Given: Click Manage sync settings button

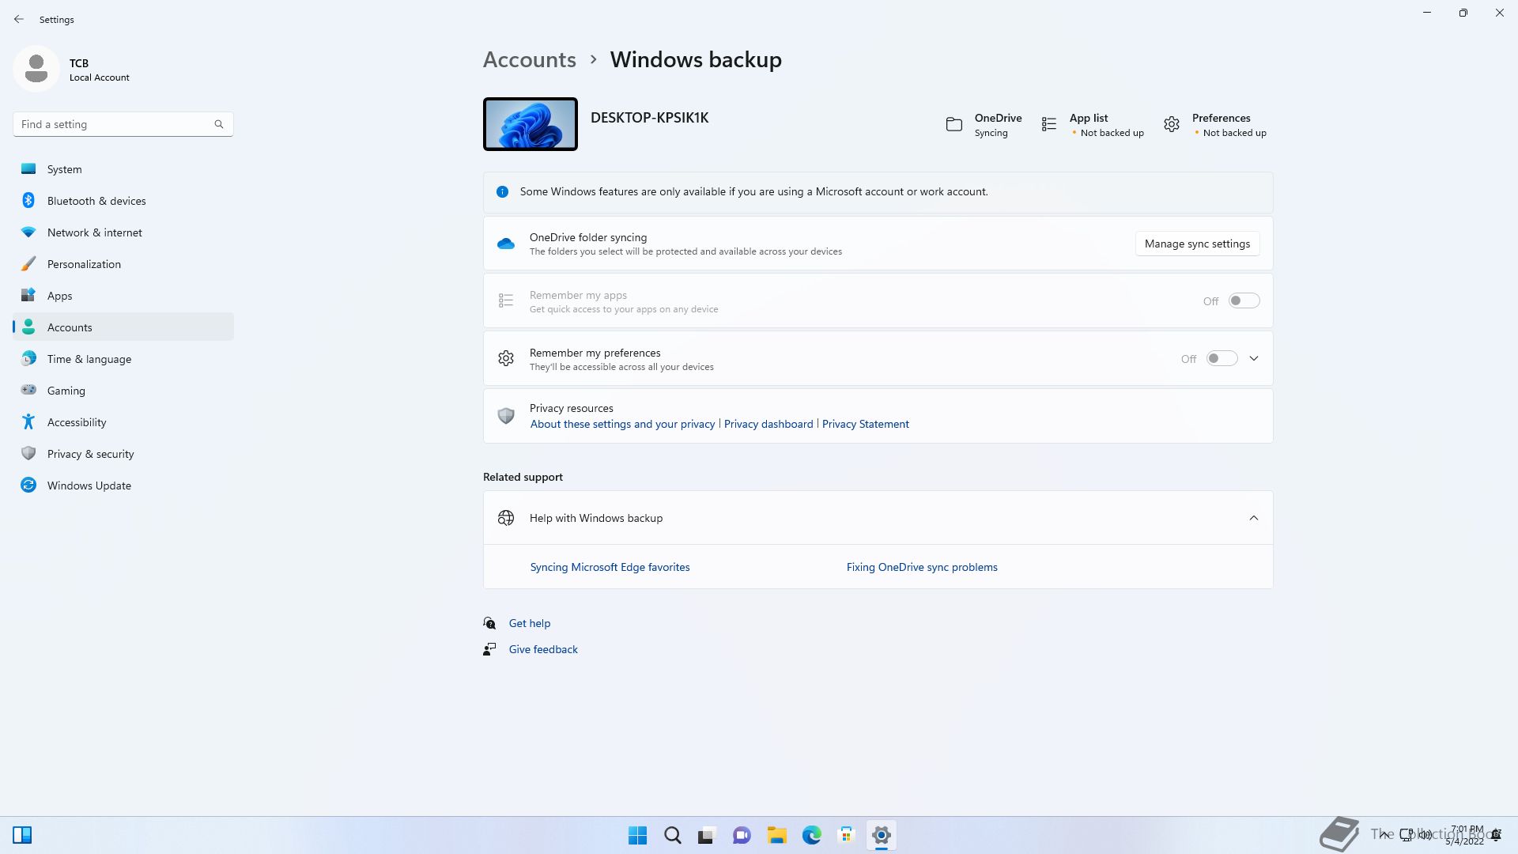Looking at the screenshot, I should click(1197, 244).
